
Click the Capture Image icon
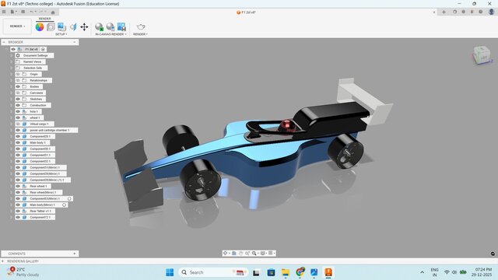pos(121,27)
